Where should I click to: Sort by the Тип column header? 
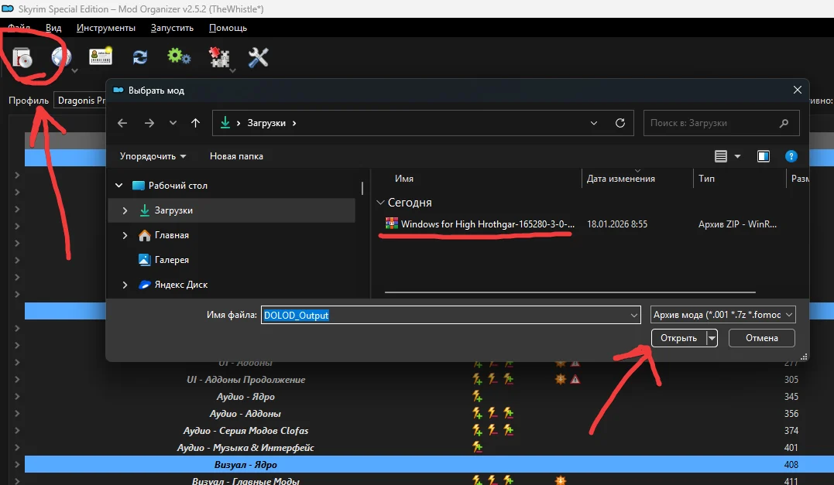(706, 179)
